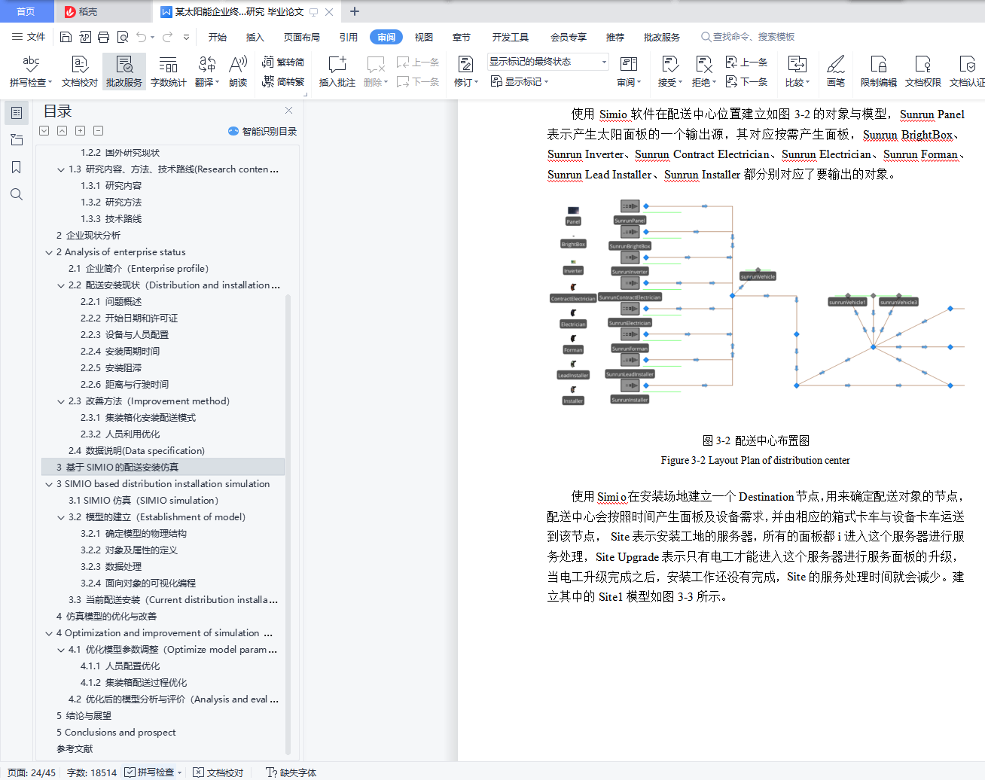The height and width of the screenshot is (780, 985).
Task: Click the minus box icon under 目录
Action: [x=98, y=131]
